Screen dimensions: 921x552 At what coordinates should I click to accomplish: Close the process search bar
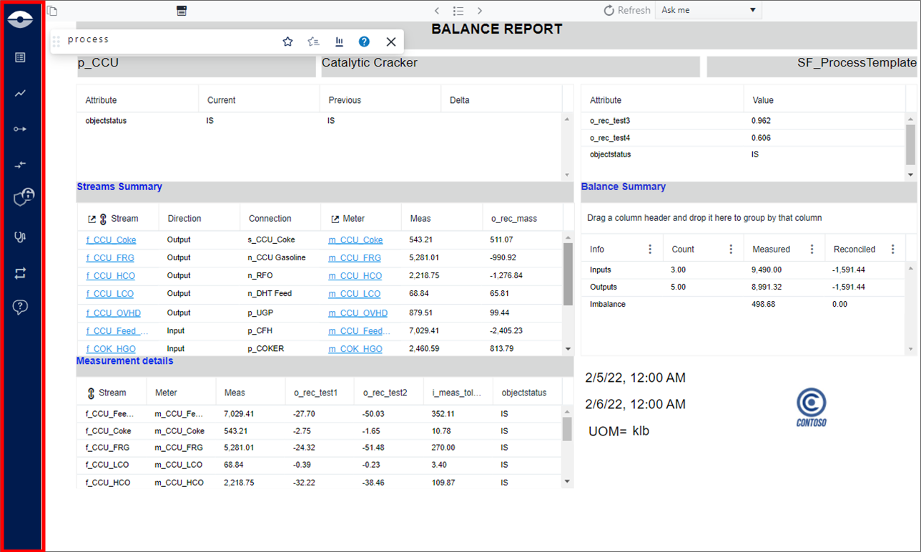point(390,41)
